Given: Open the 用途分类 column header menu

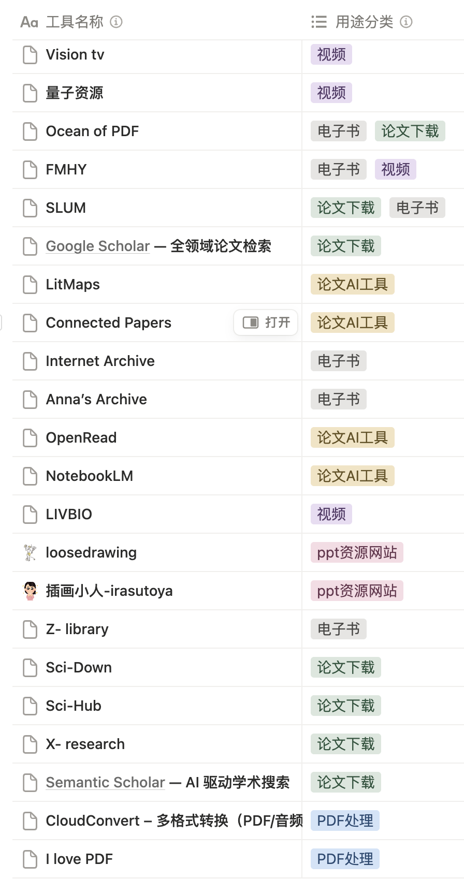Looking at the screenshot, I should tap(364, 22).
